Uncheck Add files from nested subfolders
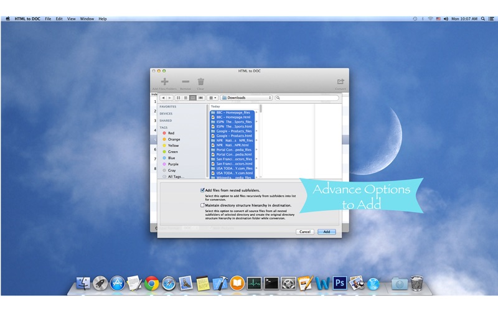The width and height of the screenshot is (498, 311). tap(202, 190)
